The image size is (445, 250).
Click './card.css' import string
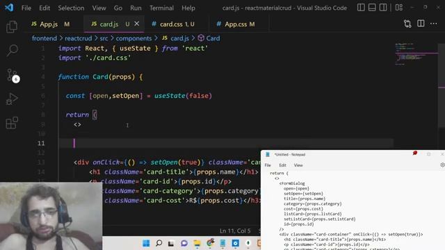[108, 58]
